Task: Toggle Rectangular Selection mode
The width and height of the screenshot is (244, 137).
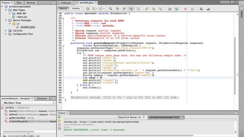Action: tap(138, 8)
